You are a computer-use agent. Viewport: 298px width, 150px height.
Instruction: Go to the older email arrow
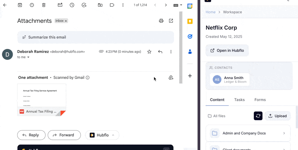pyautogui.click(x=166, y=5)
